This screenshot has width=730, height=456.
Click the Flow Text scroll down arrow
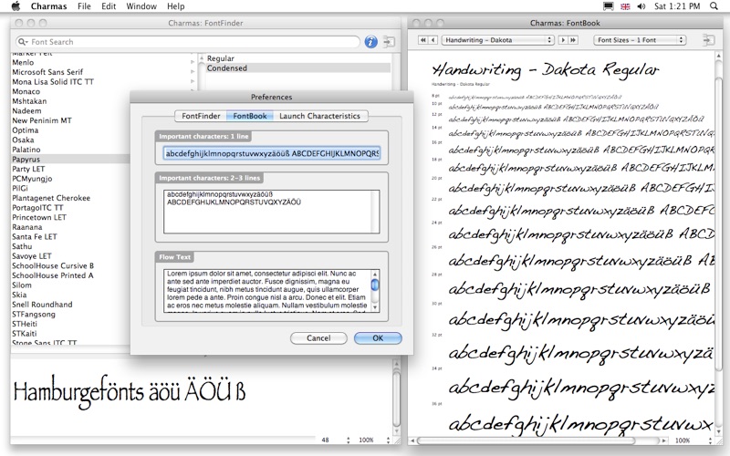tap(375, 307)
